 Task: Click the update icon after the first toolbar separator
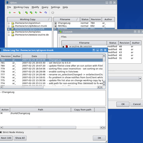(x=26, y=13)
